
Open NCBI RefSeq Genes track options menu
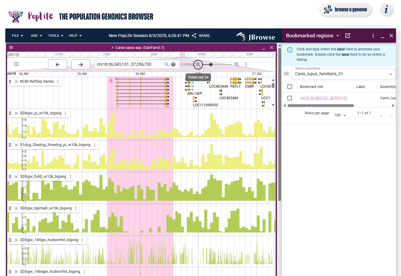[x=58, y=81]
